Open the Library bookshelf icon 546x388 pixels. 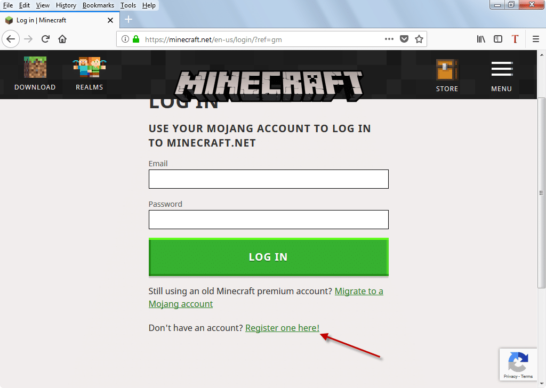click(481, 39)
